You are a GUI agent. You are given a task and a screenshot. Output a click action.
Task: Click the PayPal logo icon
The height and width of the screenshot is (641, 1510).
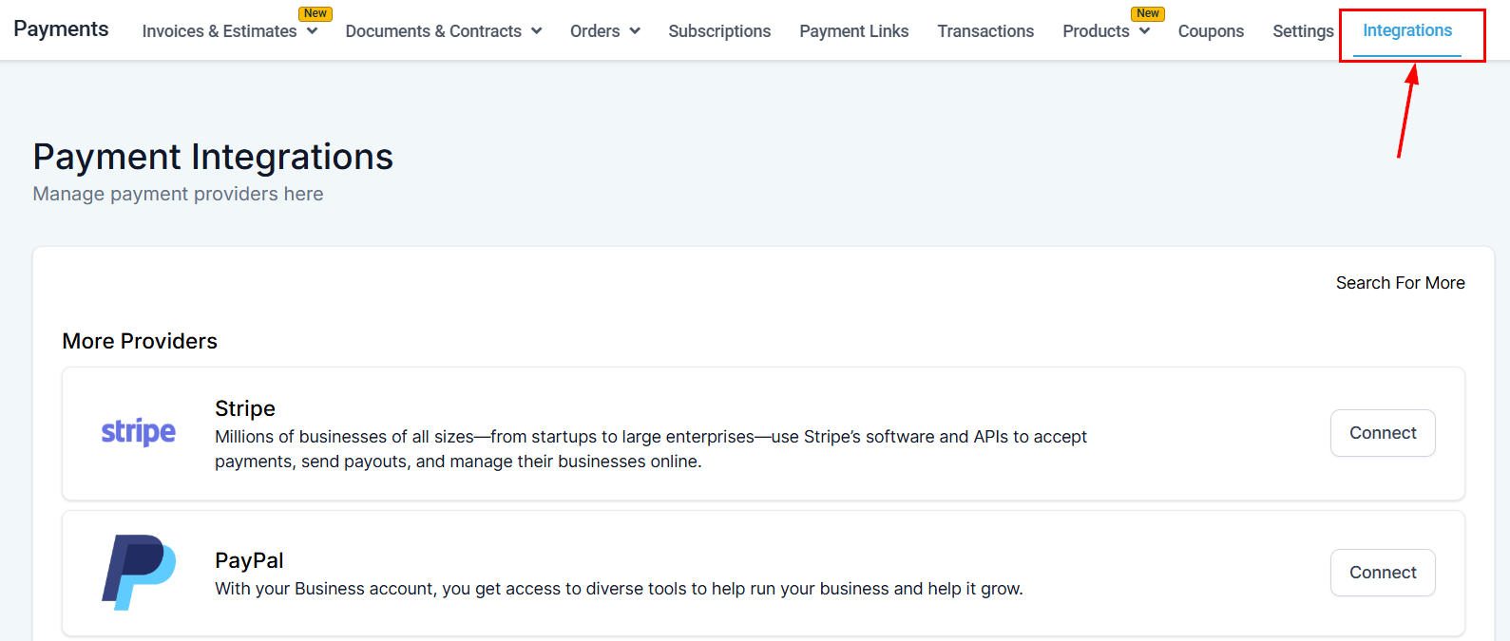coord(139,572)
